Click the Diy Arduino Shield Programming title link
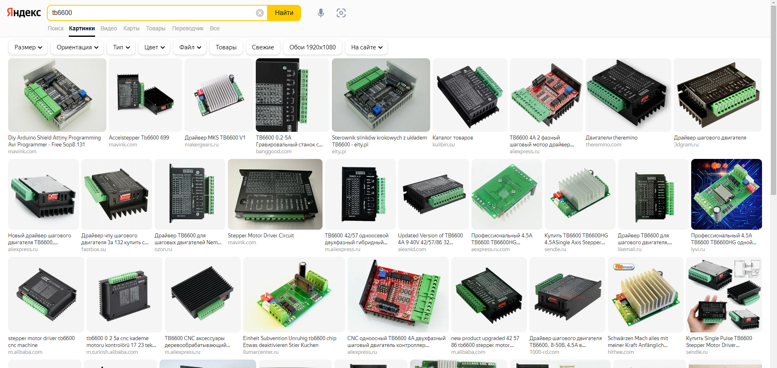Viewport: 777px width, 368px height. 54,141
